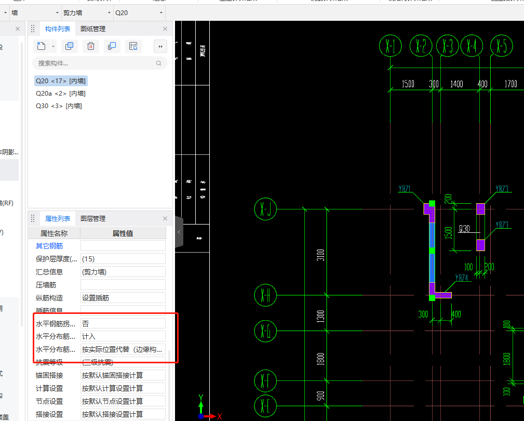The image size is (524, 421).
Task: Click the YBZ4 column label
Action: (x=462, y=278)
